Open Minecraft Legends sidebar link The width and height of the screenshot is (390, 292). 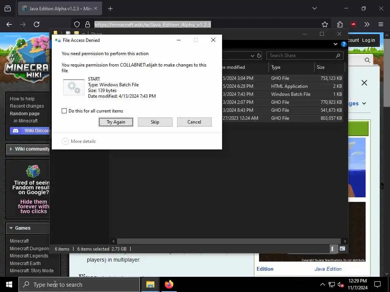point(29,256)
